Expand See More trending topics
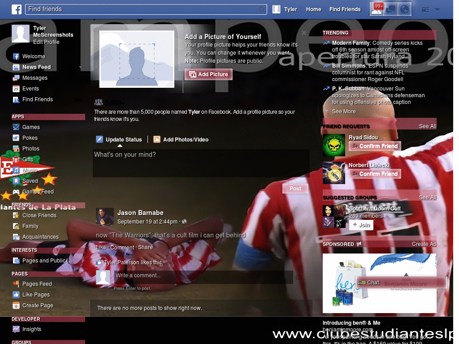459x344 pixels. pos(344,112)
